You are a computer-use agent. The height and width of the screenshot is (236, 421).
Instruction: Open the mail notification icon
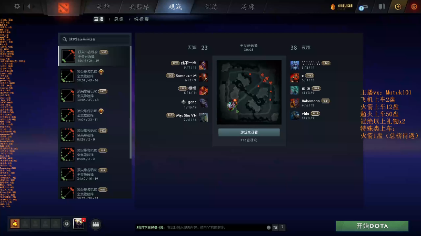coord(363,7)
